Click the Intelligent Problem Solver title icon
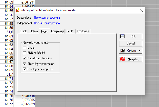This screenshot has width=159, height=107. [x=17, y=10]
